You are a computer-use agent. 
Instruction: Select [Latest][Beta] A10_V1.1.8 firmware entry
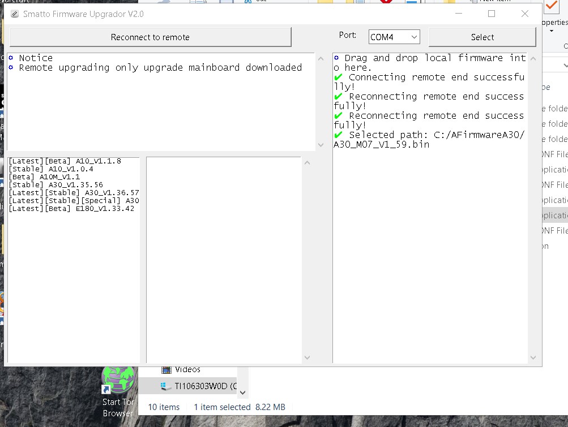tap(65, 161)
